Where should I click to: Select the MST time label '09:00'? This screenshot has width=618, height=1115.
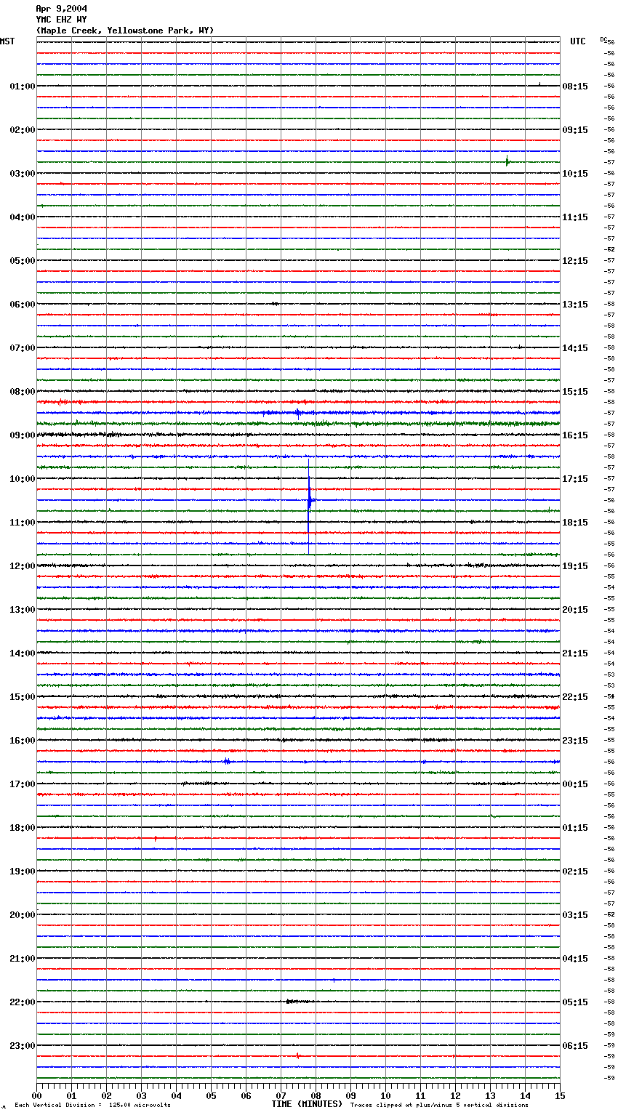(23, 435)
